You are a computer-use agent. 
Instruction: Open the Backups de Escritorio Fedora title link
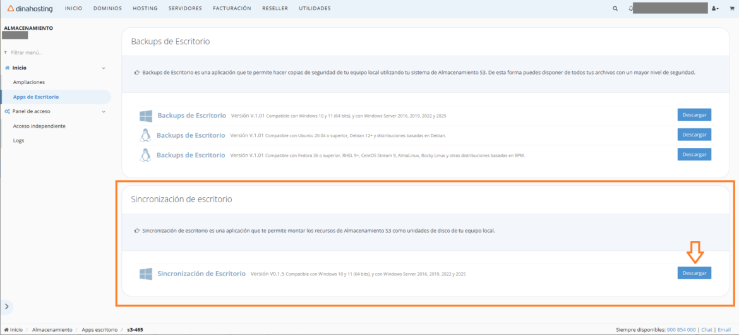pyautogui.click(x=191, y=155)
